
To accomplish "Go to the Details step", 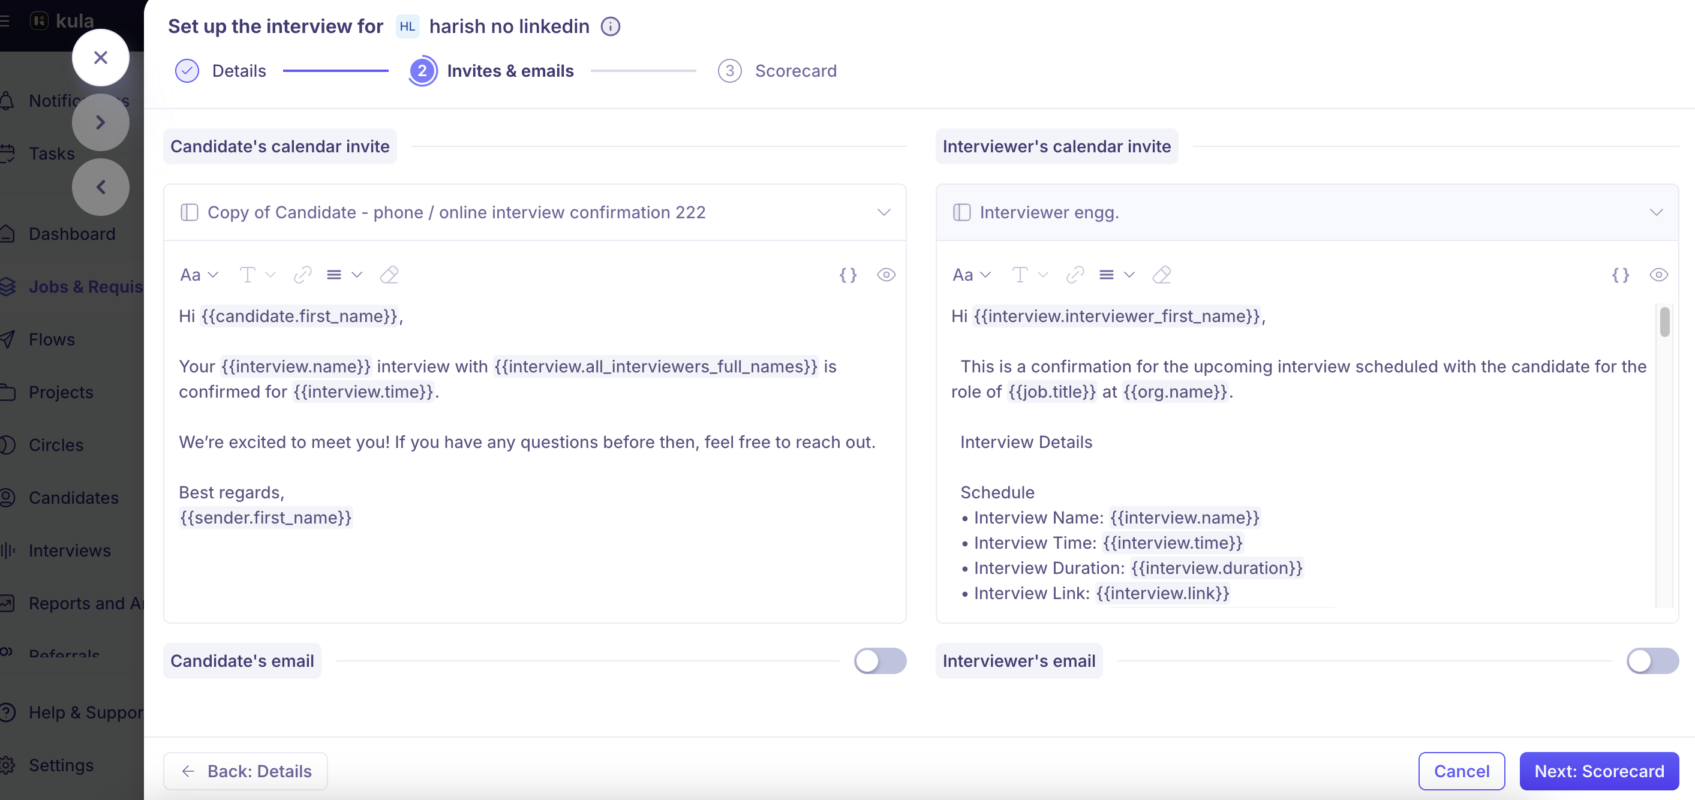I will [221, 71].
